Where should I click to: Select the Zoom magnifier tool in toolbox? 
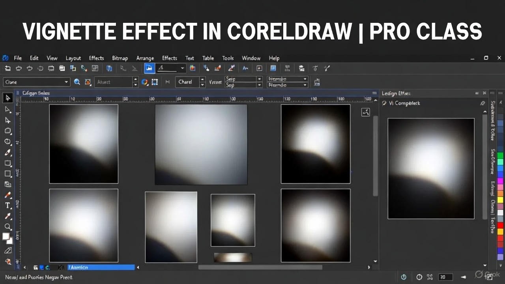coord(7,227)
